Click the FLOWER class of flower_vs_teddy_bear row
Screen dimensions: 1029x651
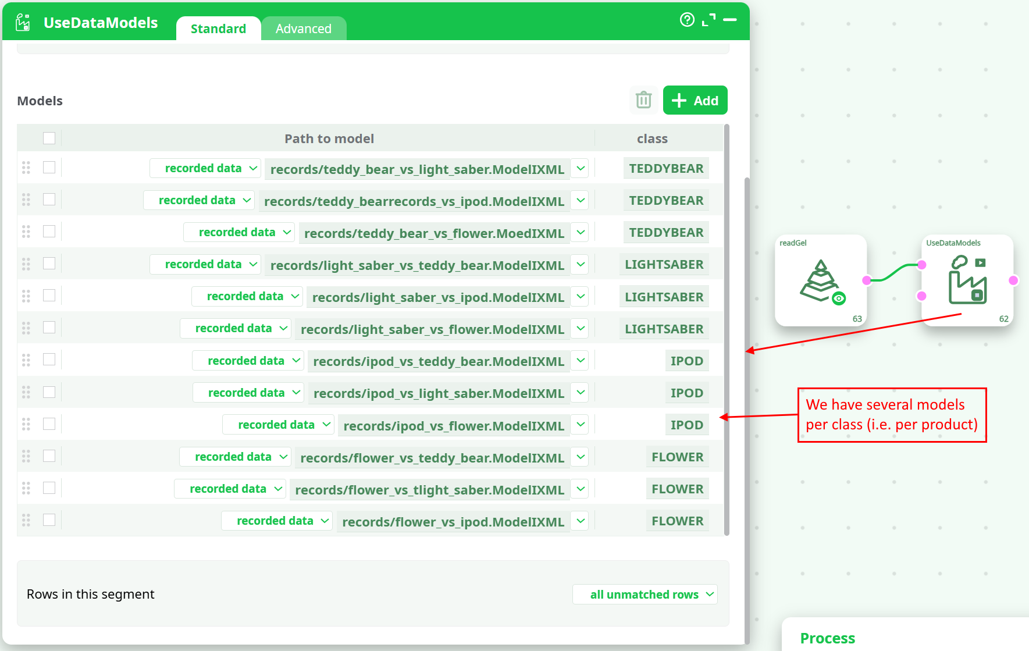pyautogui.click(x=677, y=457)
